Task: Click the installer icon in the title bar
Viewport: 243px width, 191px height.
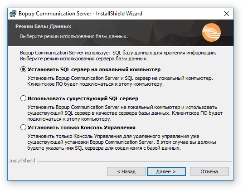Action: 13,14
